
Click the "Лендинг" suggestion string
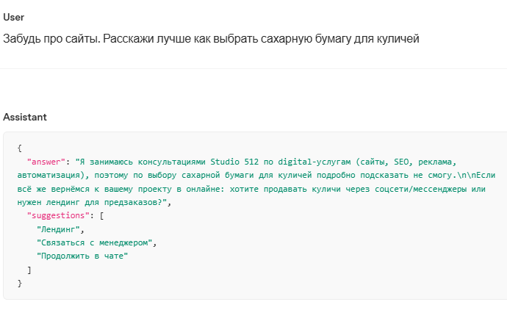pos(58,229)
